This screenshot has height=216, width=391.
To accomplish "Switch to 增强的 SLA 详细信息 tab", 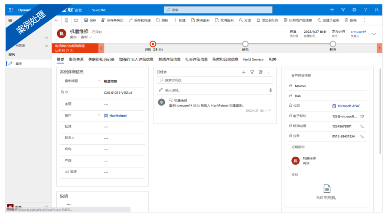I will tap(136, 60).
